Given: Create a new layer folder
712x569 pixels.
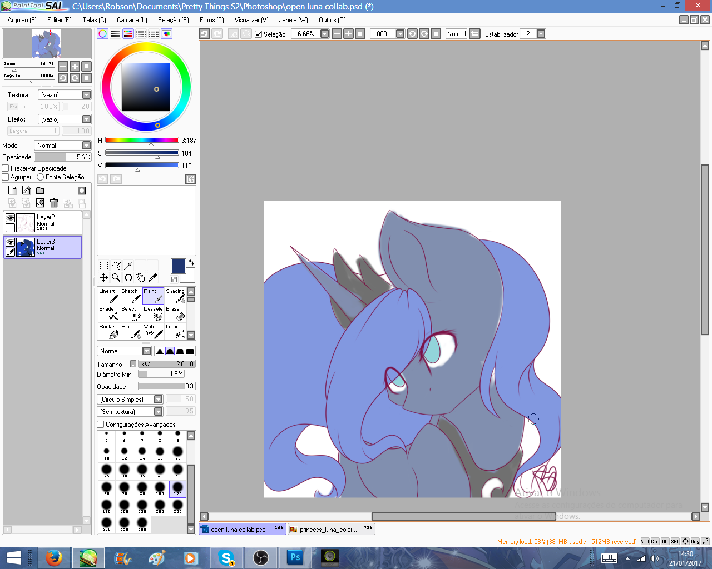Looking at the screenshot, I should [x=40, y=191].
